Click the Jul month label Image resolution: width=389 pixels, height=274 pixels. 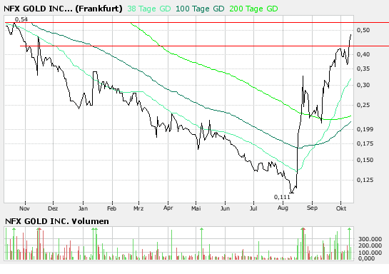coord(253,208)
